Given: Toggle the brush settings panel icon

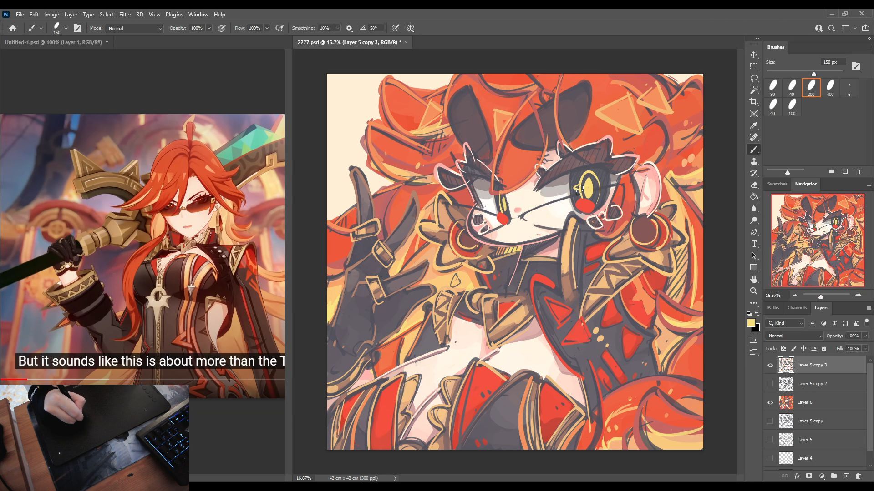Looking at the screenshot, I should coord(78,28).
